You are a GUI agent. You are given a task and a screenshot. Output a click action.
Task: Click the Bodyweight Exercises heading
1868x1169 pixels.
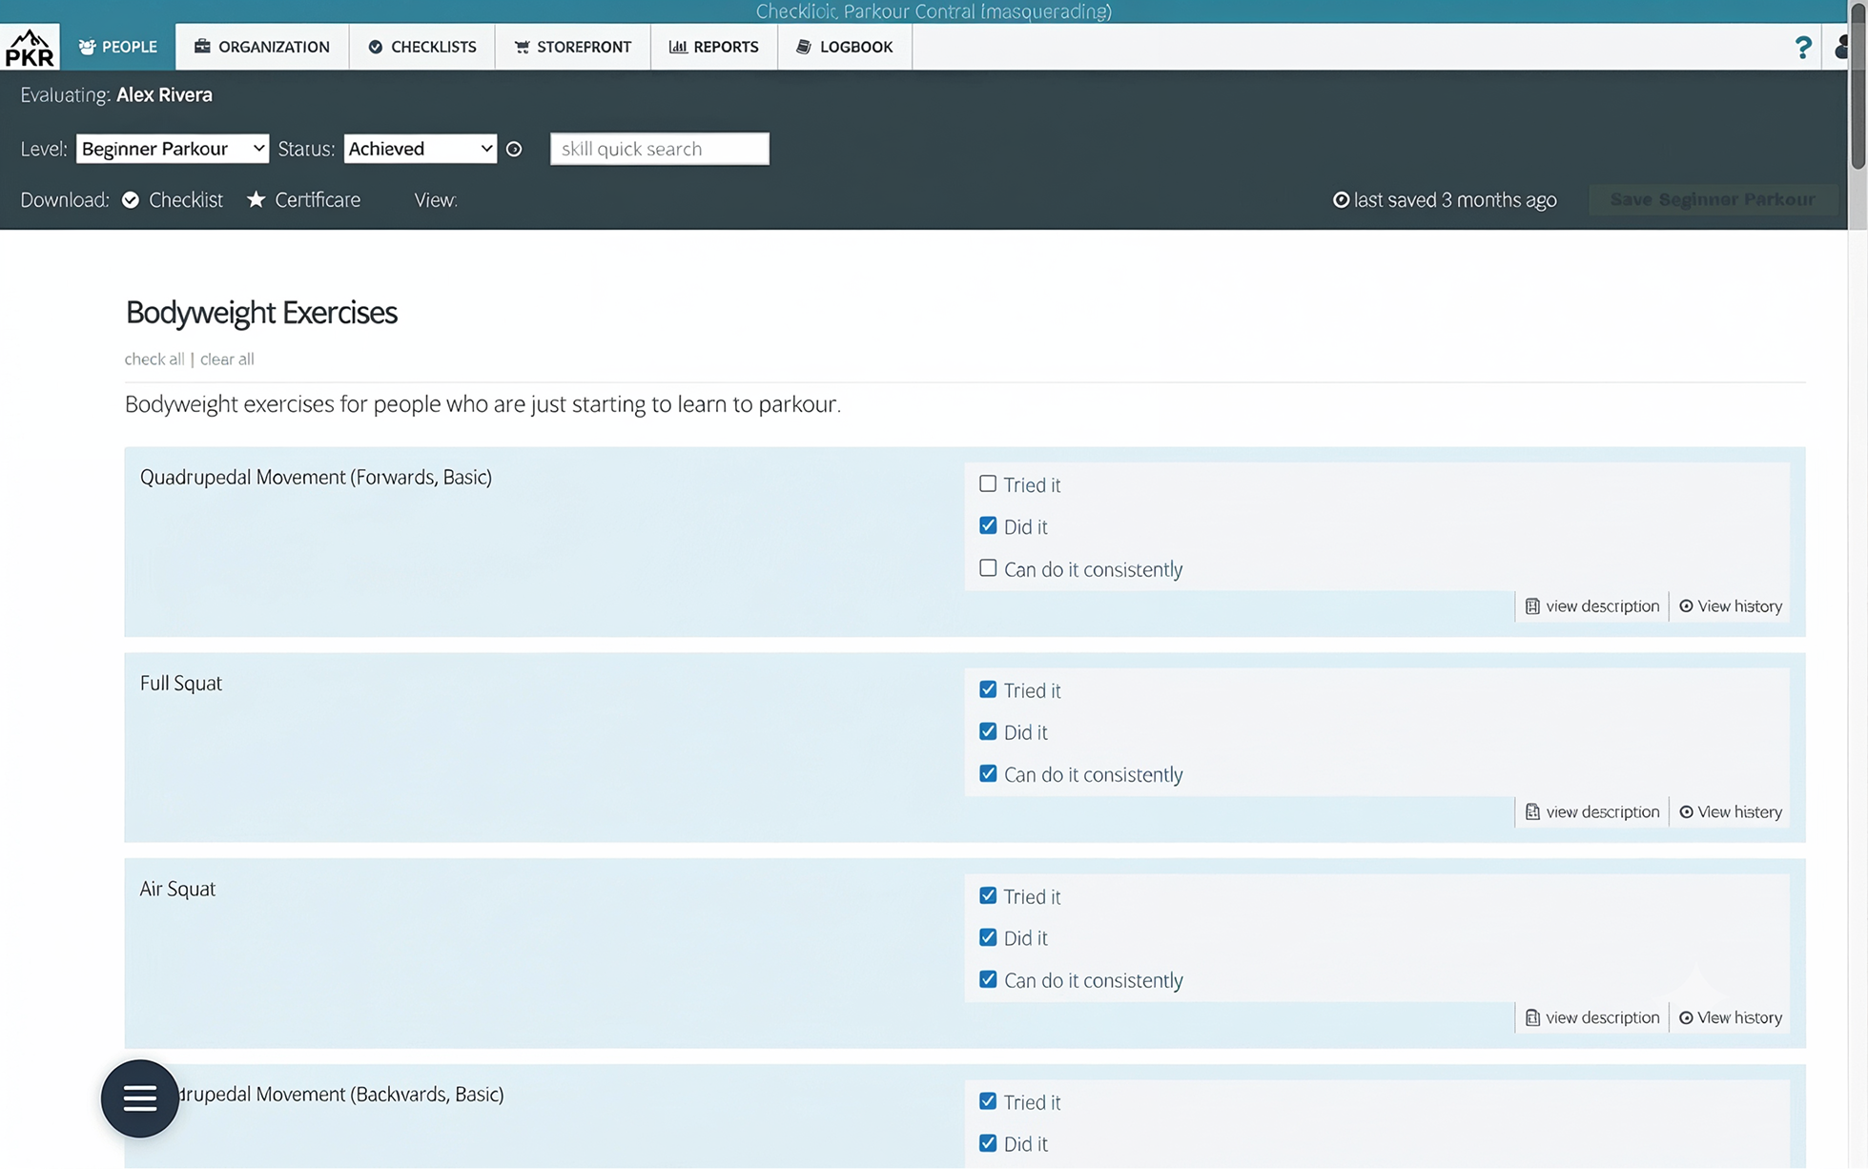[x=261, y=313]
